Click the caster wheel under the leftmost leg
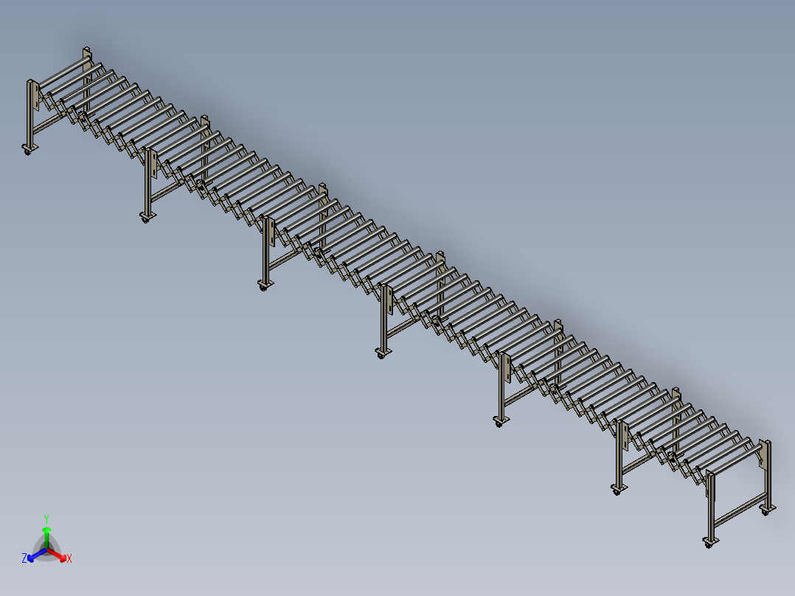795x596 pixels. click(x=27, y=153)
